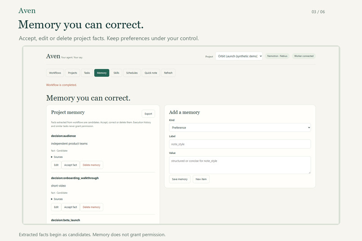This screenshot has width=362, height=241.
Task: Delete the decision:onboarding_walkthrough memory
Action: tap(92, 207)
